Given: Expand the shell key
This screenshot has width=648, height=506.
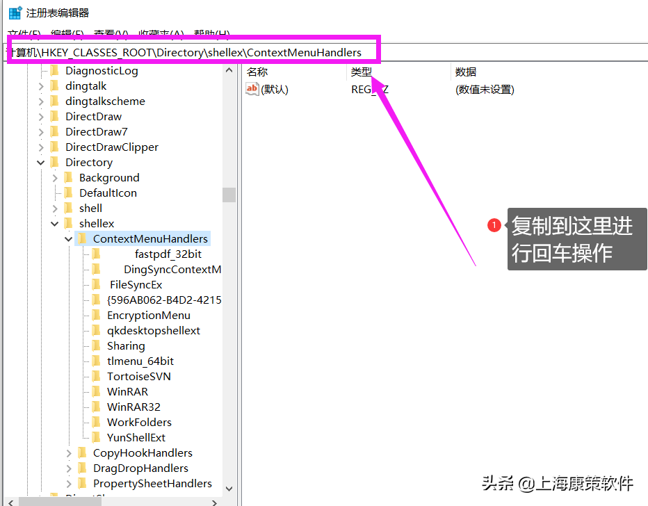Looking at the screenshot, I should (54, 209).
